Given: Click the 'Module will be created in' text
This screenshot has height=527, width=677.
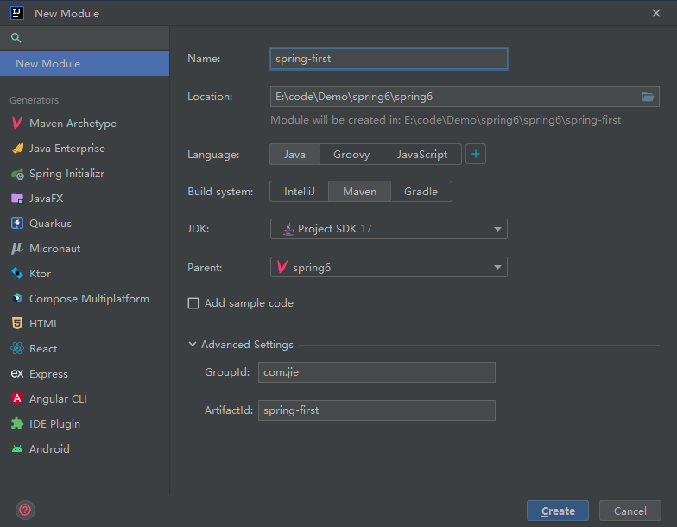Looking at the screenshot, I should click(446, 119).
